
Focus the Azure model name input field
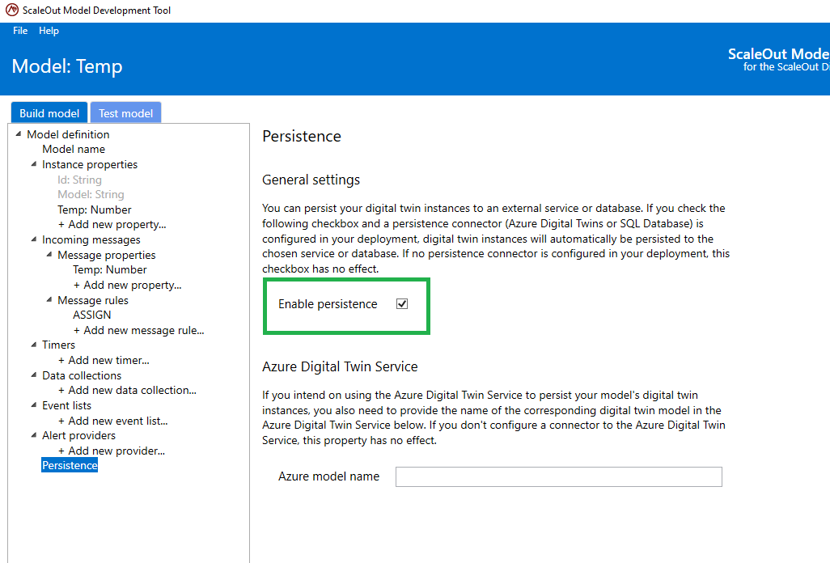(x=558, y=476)
